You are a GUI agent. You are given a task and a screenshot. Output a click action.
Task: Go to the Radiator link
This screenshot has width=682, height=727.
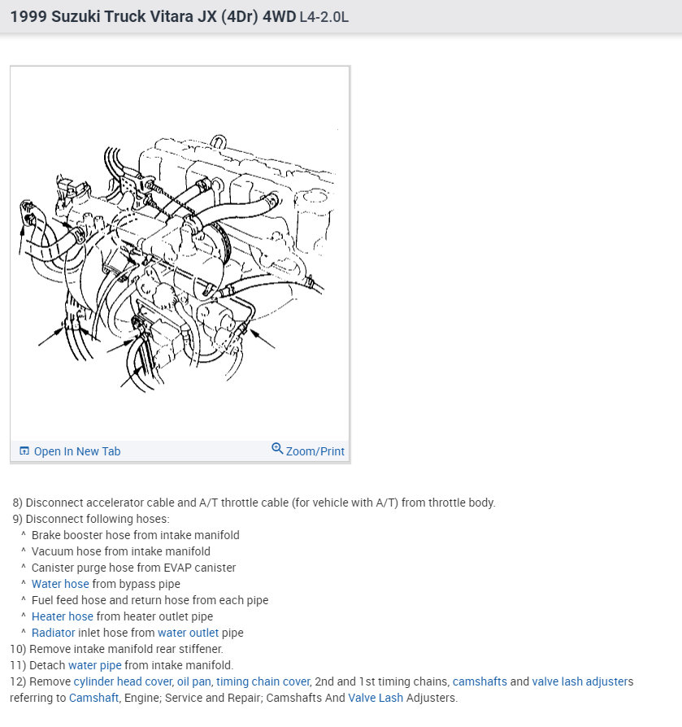click(54, 633)
